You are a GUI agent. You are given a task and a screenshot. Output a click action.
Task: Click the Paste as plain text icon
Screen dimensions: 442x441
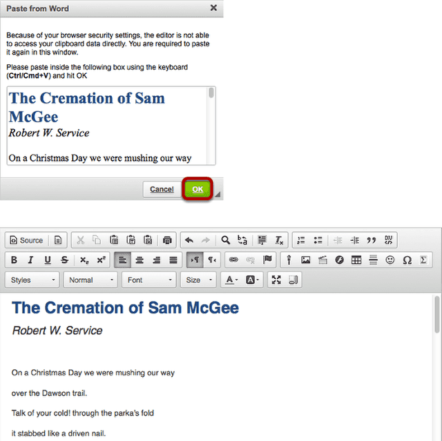click(x=131, y=240)
